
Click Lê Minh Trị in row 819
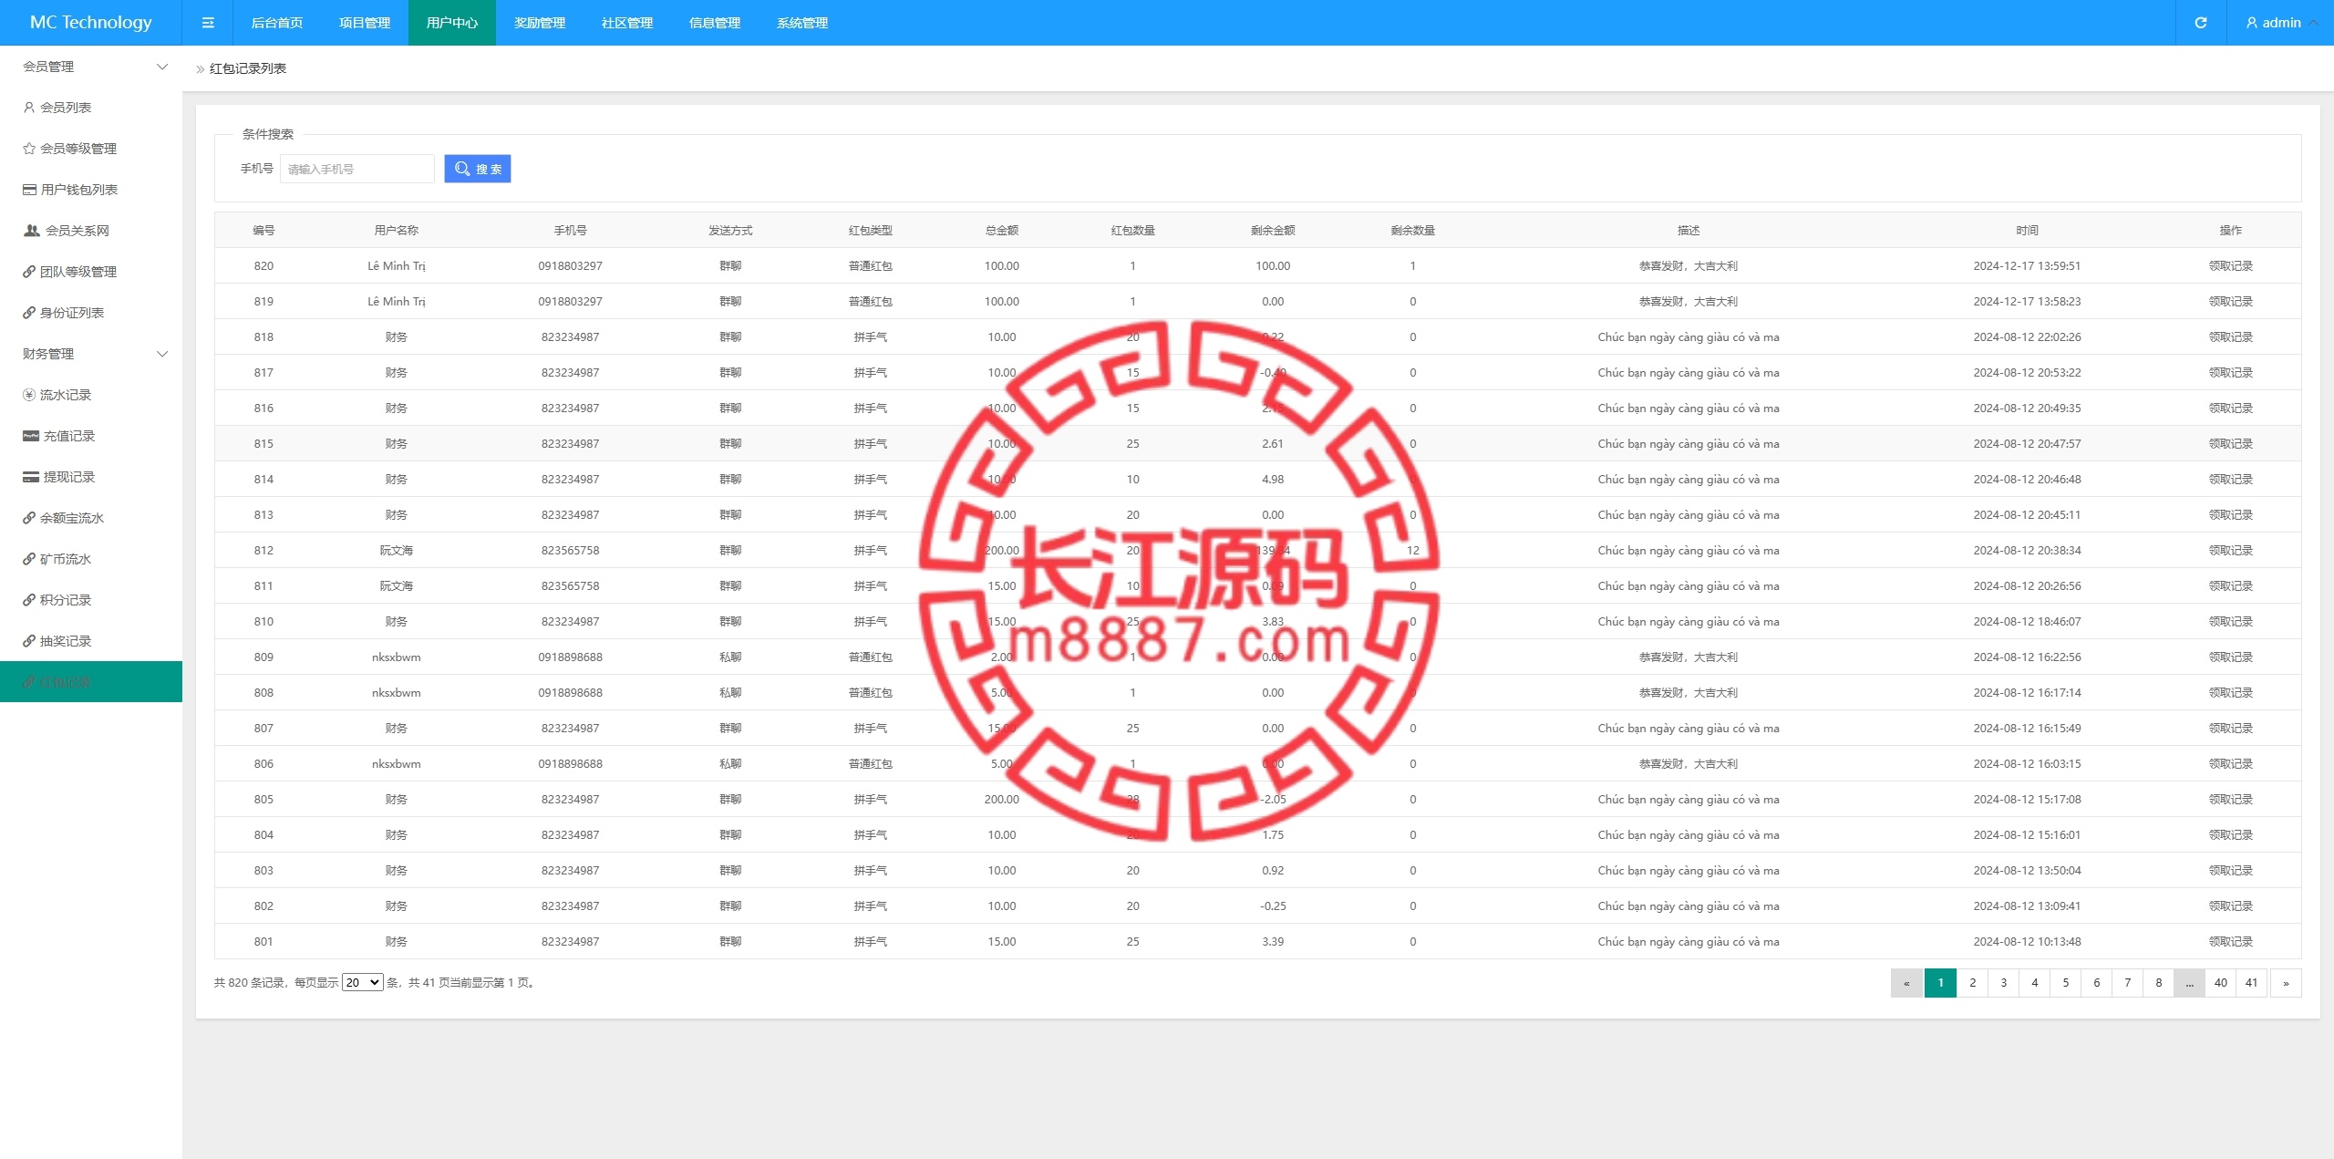click(x=396, y=302)
